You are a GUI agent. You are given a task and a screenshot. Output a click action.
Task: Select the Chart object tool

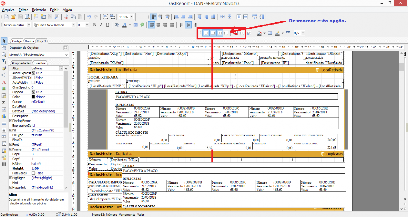point(4,116)
